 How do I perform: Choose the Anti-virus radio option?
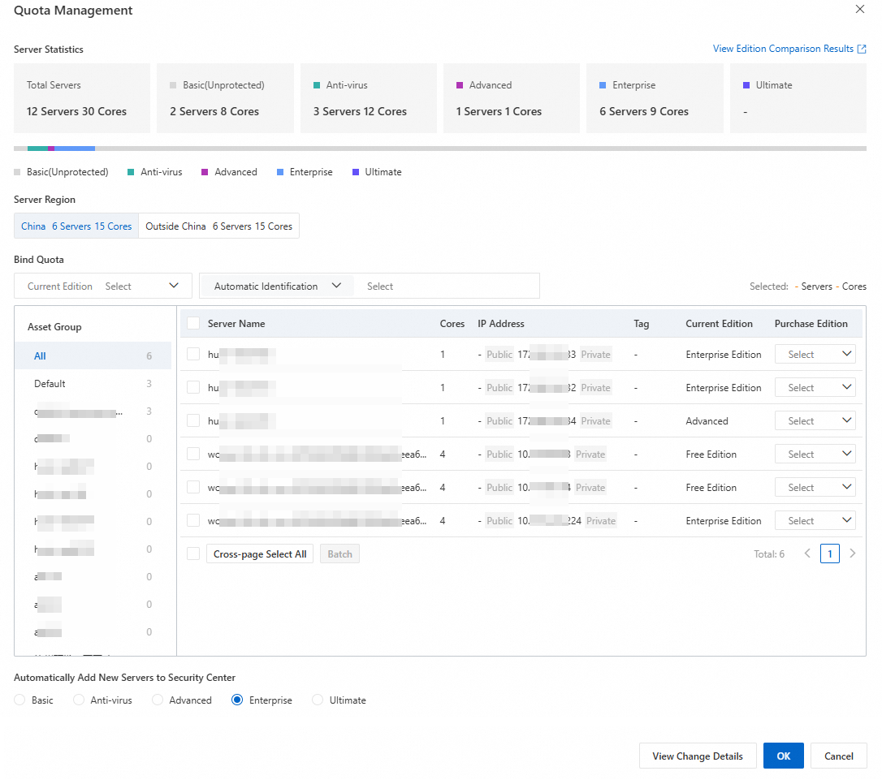[79, 700]
